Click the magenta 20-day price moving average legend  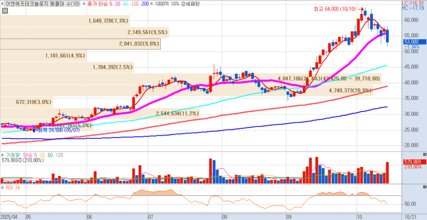coord(117,4)
